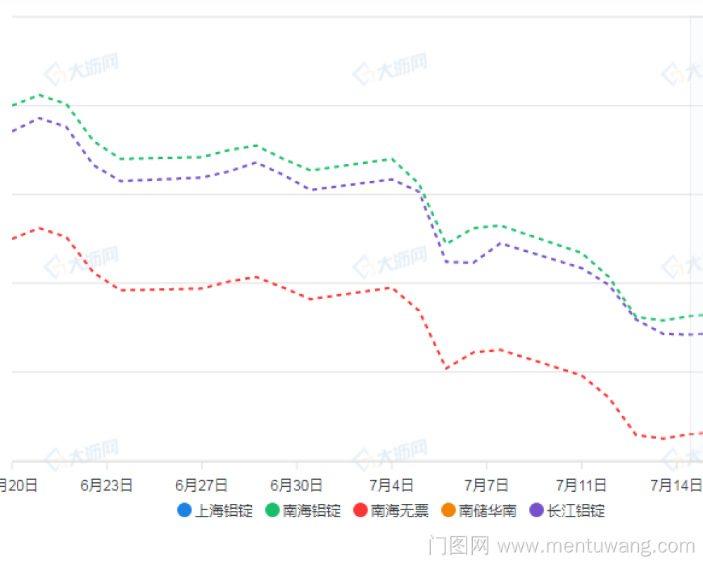
Task: Click the blue 上海铝锭 legend dot
Action: [x=184, y=511]
